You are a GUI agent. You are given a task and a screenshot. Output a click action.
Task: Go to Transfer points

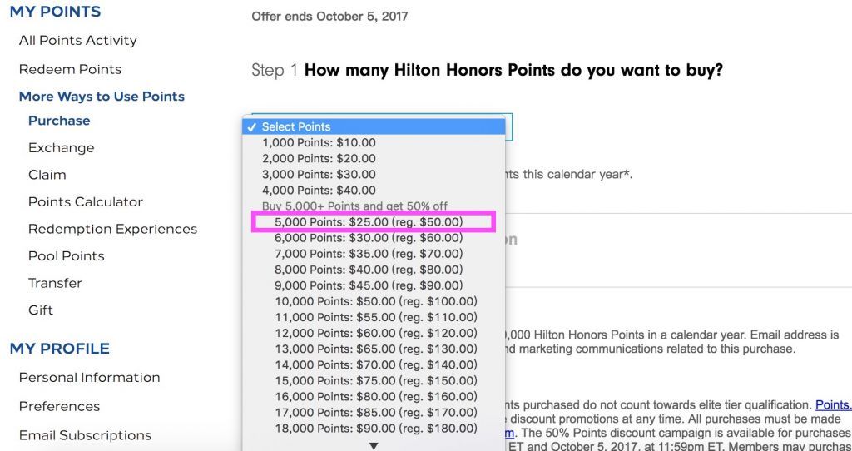tap(56, 283)
